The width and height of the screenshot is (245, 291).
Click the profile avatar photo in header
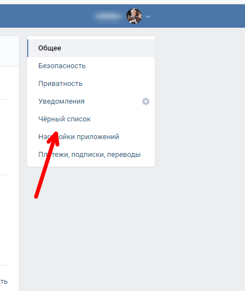click(x=134, y=16)
